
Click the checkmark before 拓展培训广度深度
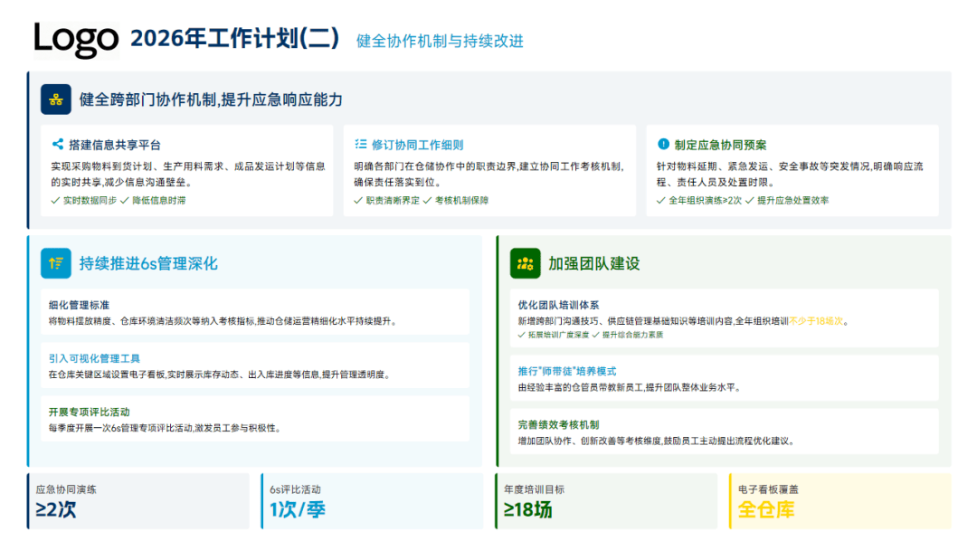click(x=521, y=335)
